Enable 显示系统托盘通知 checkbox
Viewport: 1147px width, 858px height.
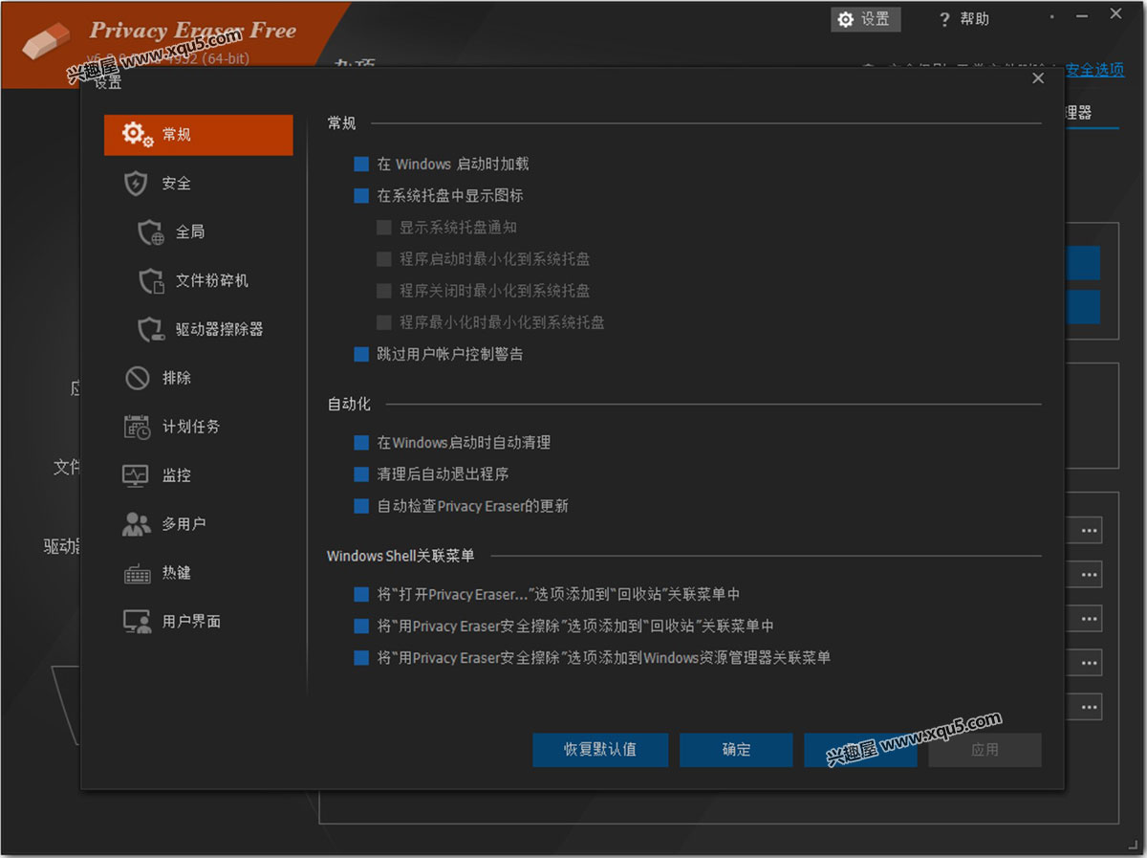[x=384, y=228]
